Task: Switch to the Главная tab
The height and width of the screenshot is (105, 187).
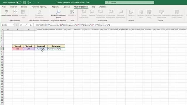Action: (x=14, y=7)
